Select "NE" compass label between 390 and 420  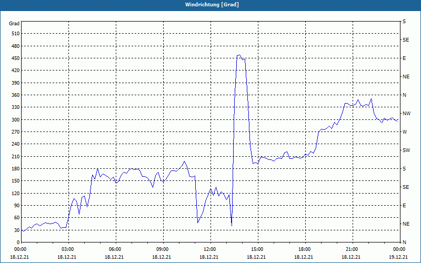pos(406,77)
